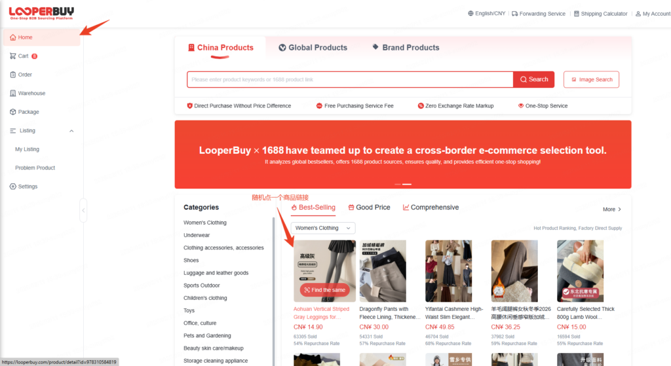Open the Cart icon in sidebar

point(13,56)
